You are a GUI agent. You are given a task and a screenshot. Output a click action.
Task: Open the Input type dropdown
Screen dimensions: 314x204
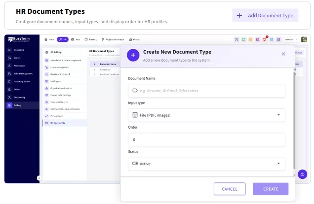coord(206,115)
